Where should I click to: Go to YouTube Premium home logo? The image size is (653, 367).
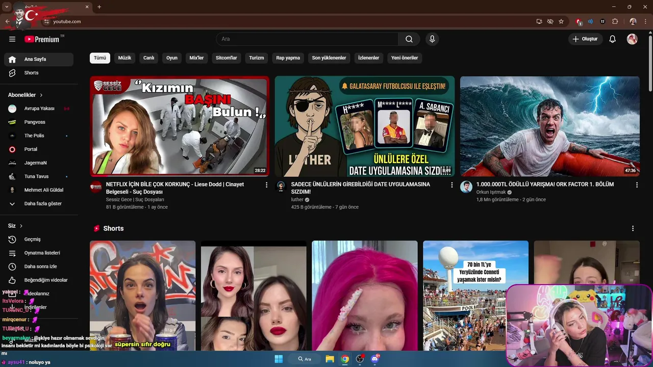click(x=42, y=39)
